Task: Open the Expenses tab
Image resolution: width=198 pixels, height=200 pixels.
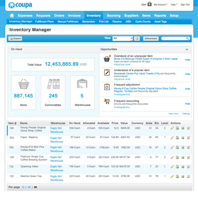Action: pos(25,15)
